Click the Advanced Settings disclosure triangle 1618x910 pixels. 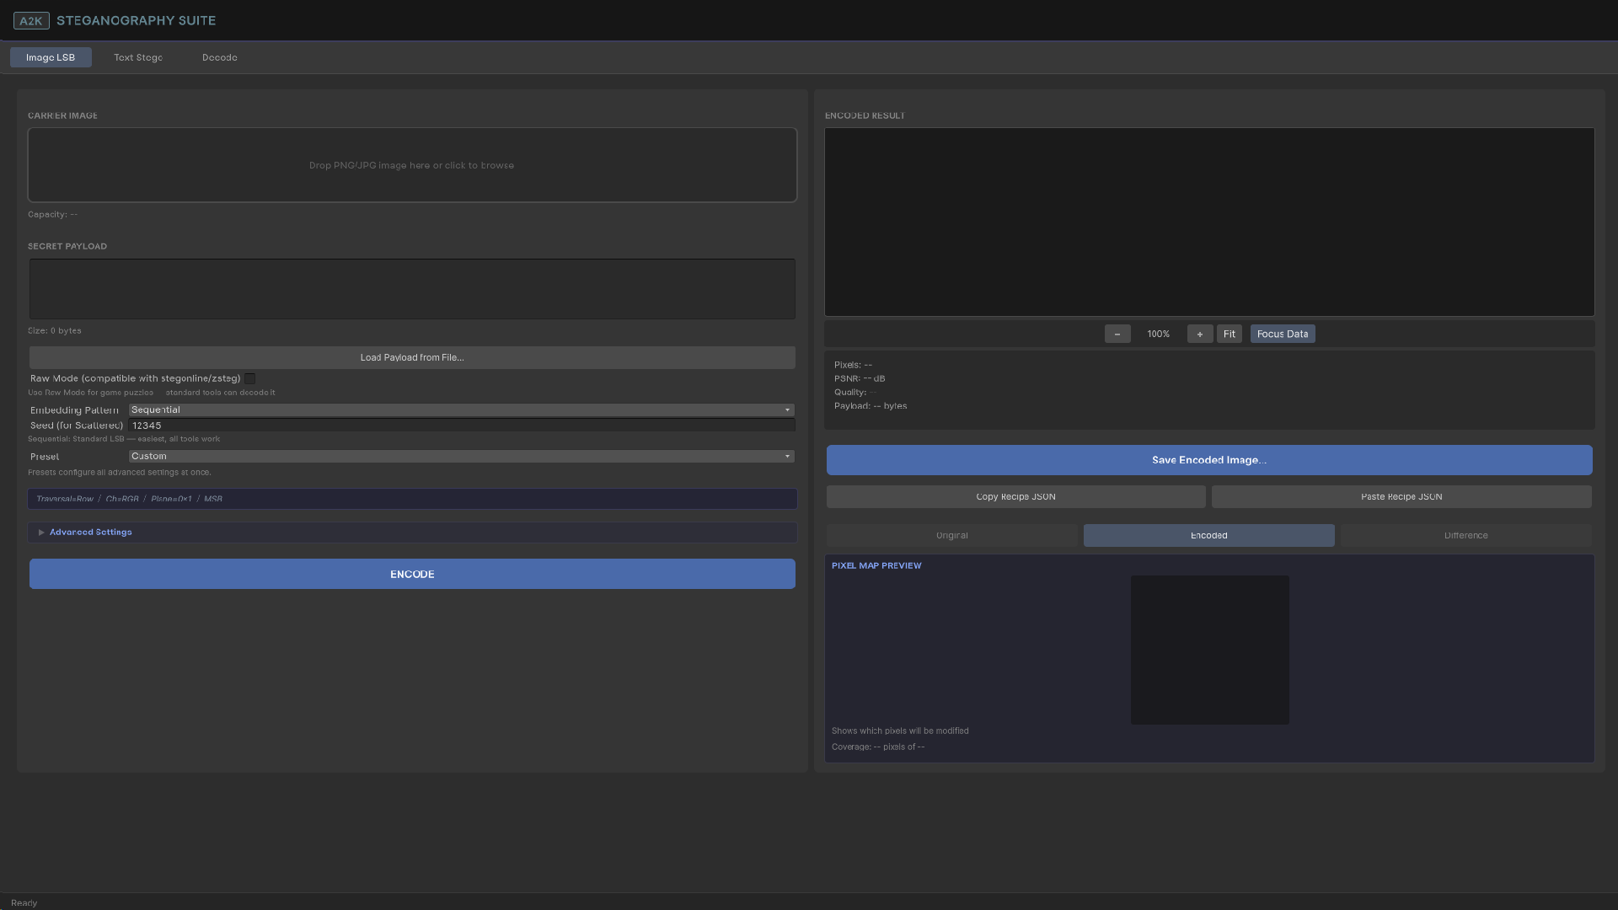[41, 533]
